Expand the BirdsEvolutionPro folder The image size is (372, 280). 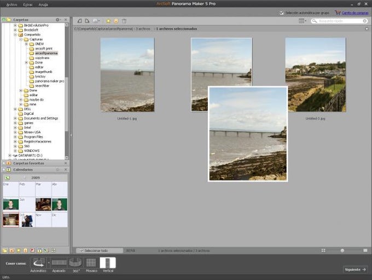pos(15,25)
